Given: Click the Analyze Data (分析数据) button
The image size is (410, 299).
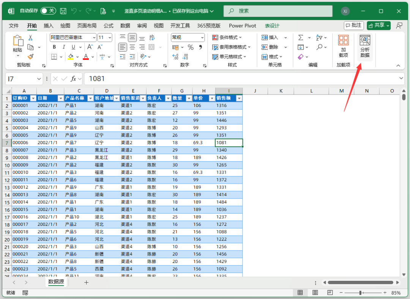Looking at the screenshot, I should coord(365,47).
